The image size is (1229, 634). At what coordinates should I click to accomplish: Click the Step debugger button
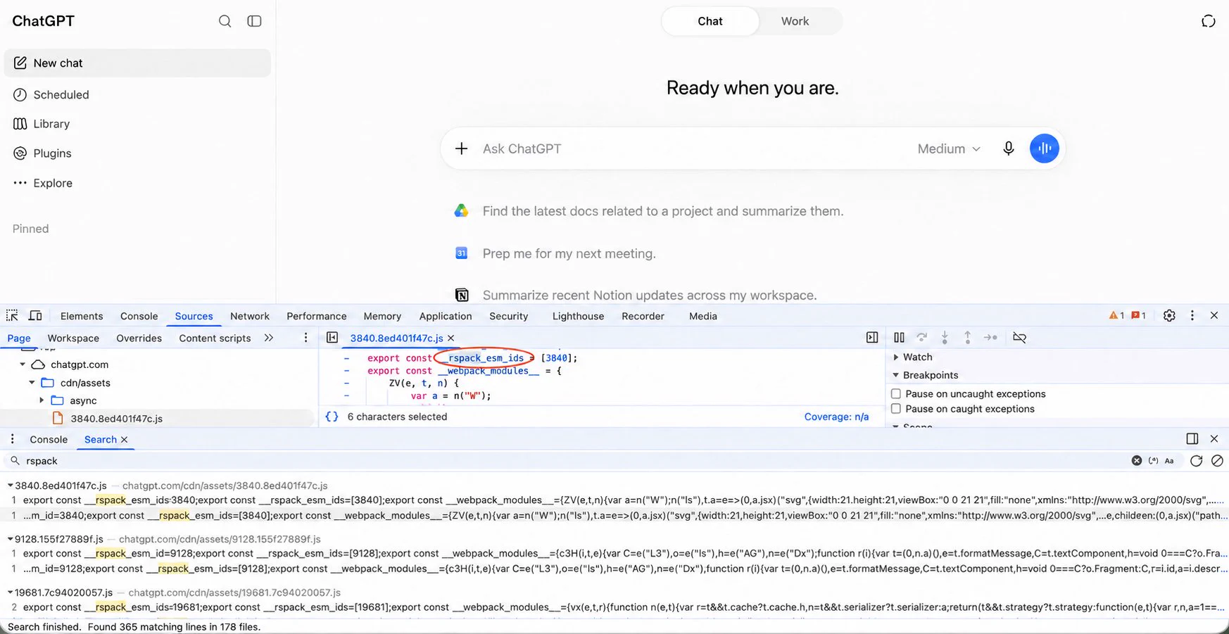pos(990,338)
